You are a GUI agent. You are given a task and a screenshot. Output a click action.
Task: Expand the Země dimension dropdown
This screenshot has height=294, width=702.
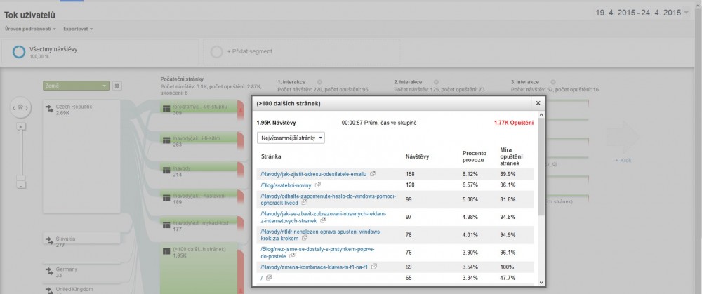76,86
